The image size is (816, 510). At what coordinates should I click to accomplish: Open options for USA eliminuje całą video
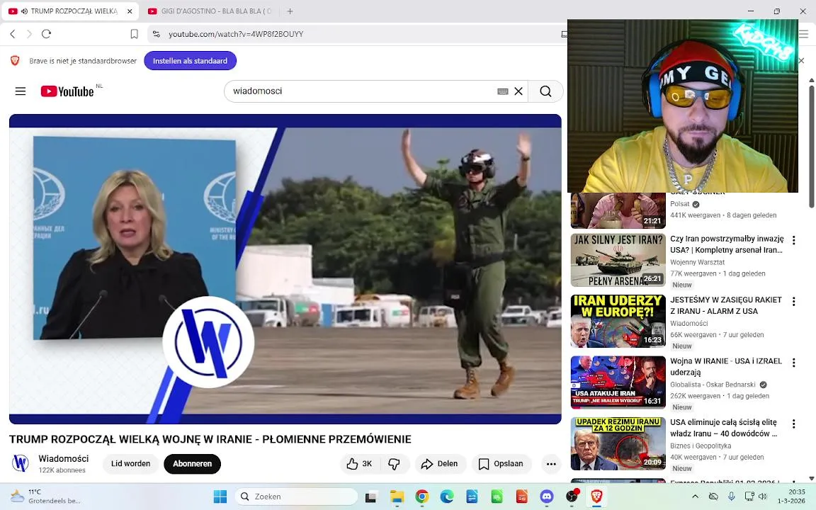793,424
